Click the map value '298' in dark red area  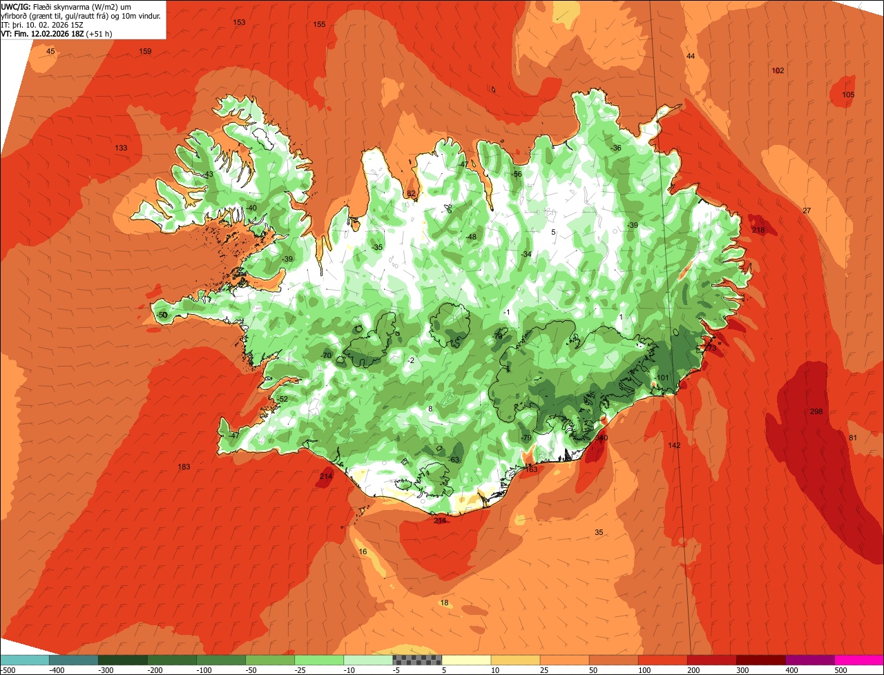pyautogui.click(x=816, y=412)
